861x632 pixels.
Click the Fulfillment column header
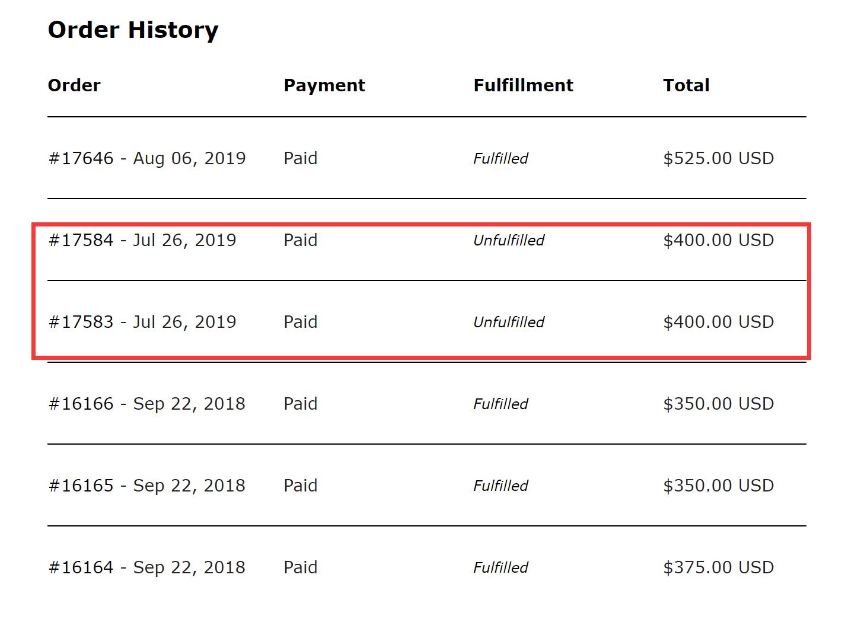[523, 85]
